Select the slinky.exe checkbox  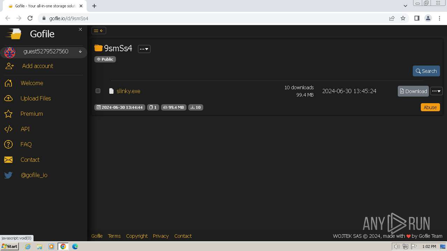[98, 91]
